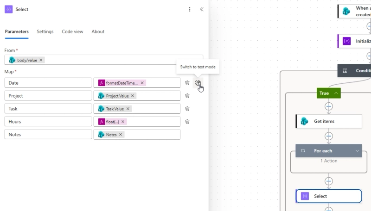This screenshot has width=371, height=211.
Task: Click the Date key field
Action: pyautogui.click(x=48, y=83)
